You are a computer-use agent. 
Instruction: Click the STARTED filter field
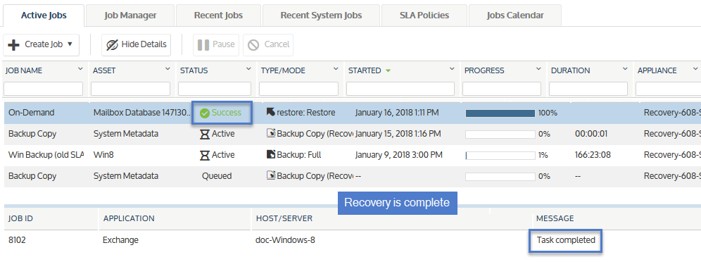point(400,89)
